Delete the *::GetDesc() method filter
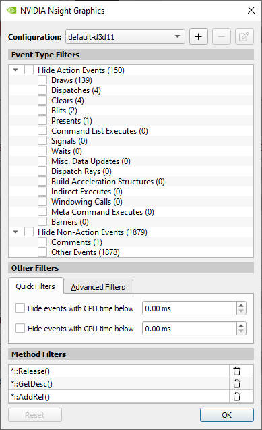The width and height of the screenshot is (262, 430). pos(237,383)
